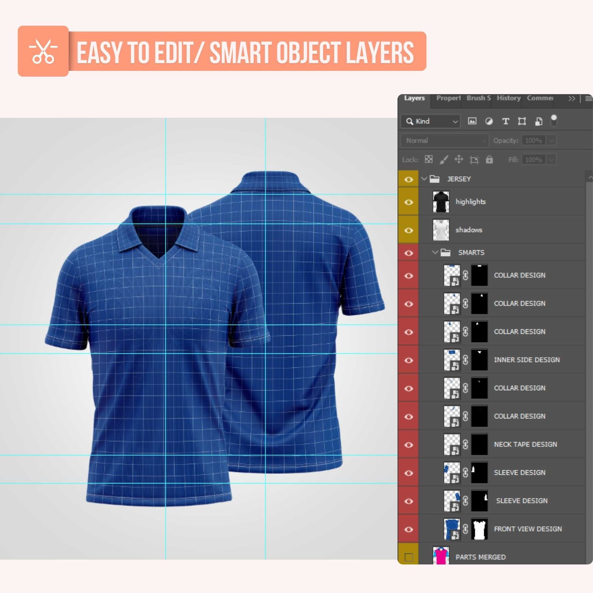Select the smart object filter icon
The image size is (593, 593).
pos(539,121)
